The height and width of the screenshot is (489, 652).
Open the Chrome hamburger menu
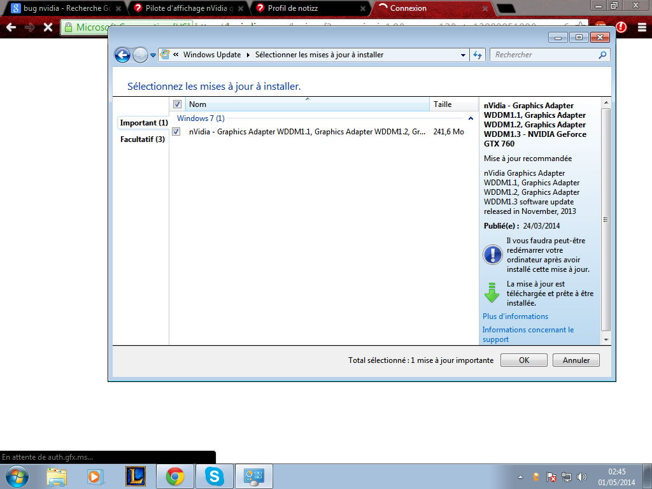(x=642, y=27)
